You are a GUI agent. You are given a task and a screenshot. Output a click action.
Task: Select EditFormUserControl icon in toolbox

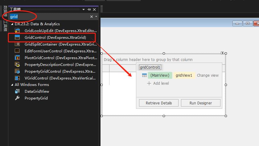point(17,51)
